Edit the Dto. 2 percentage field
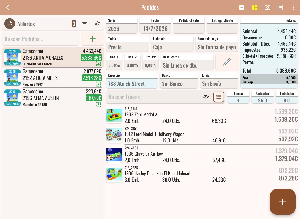The image size is (300, 219). point(132,62)
